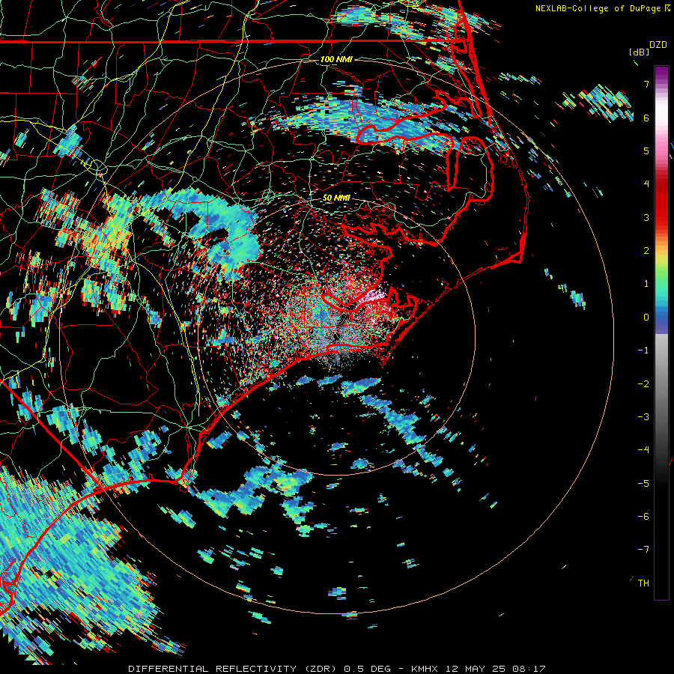Click the 2 value on the scale
674x674 pixels.
coord(646,251)
